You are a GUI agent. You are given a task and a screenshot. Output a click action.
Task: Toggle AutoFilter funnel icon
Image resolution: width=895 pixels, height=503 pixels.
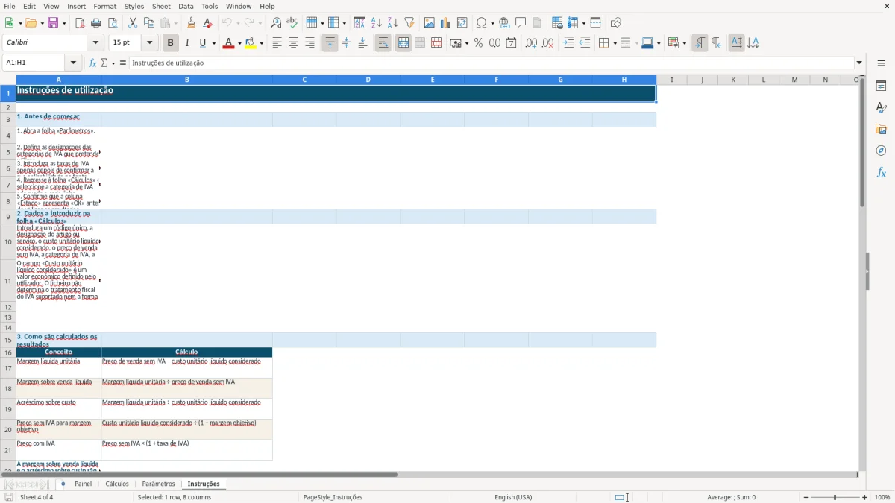[x=409, y=23]
